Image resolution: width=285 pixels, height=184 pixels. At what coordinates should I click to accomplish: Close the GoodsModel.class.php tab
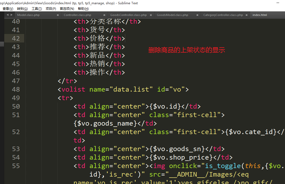[197, 15]
